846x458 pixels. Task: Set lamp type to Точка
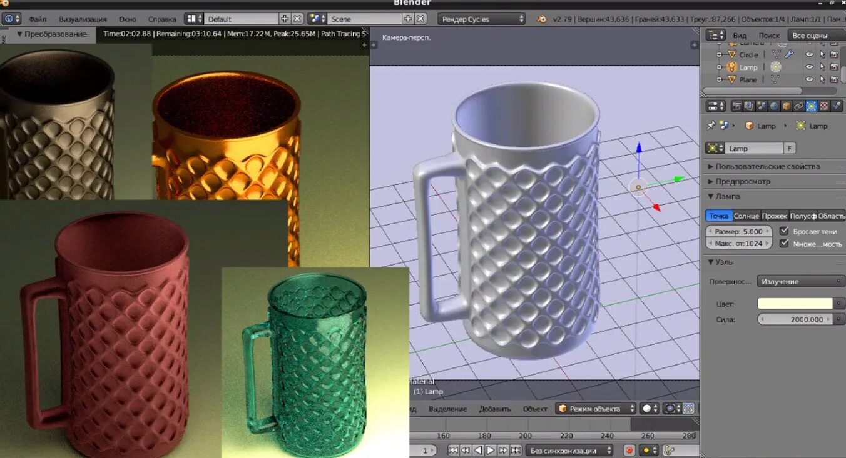(x=719, y=216)
